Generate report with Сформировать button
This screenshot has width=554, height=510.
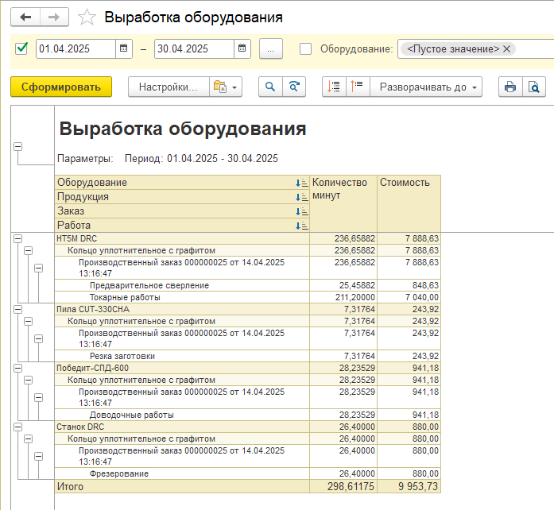(x=61, y=87)
